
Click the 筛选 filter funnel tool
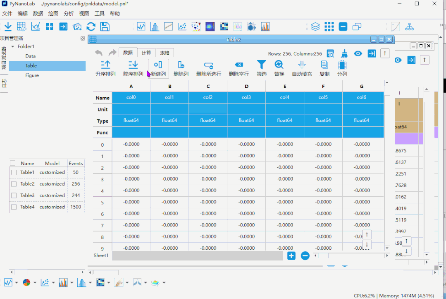(x=261, y=68)
